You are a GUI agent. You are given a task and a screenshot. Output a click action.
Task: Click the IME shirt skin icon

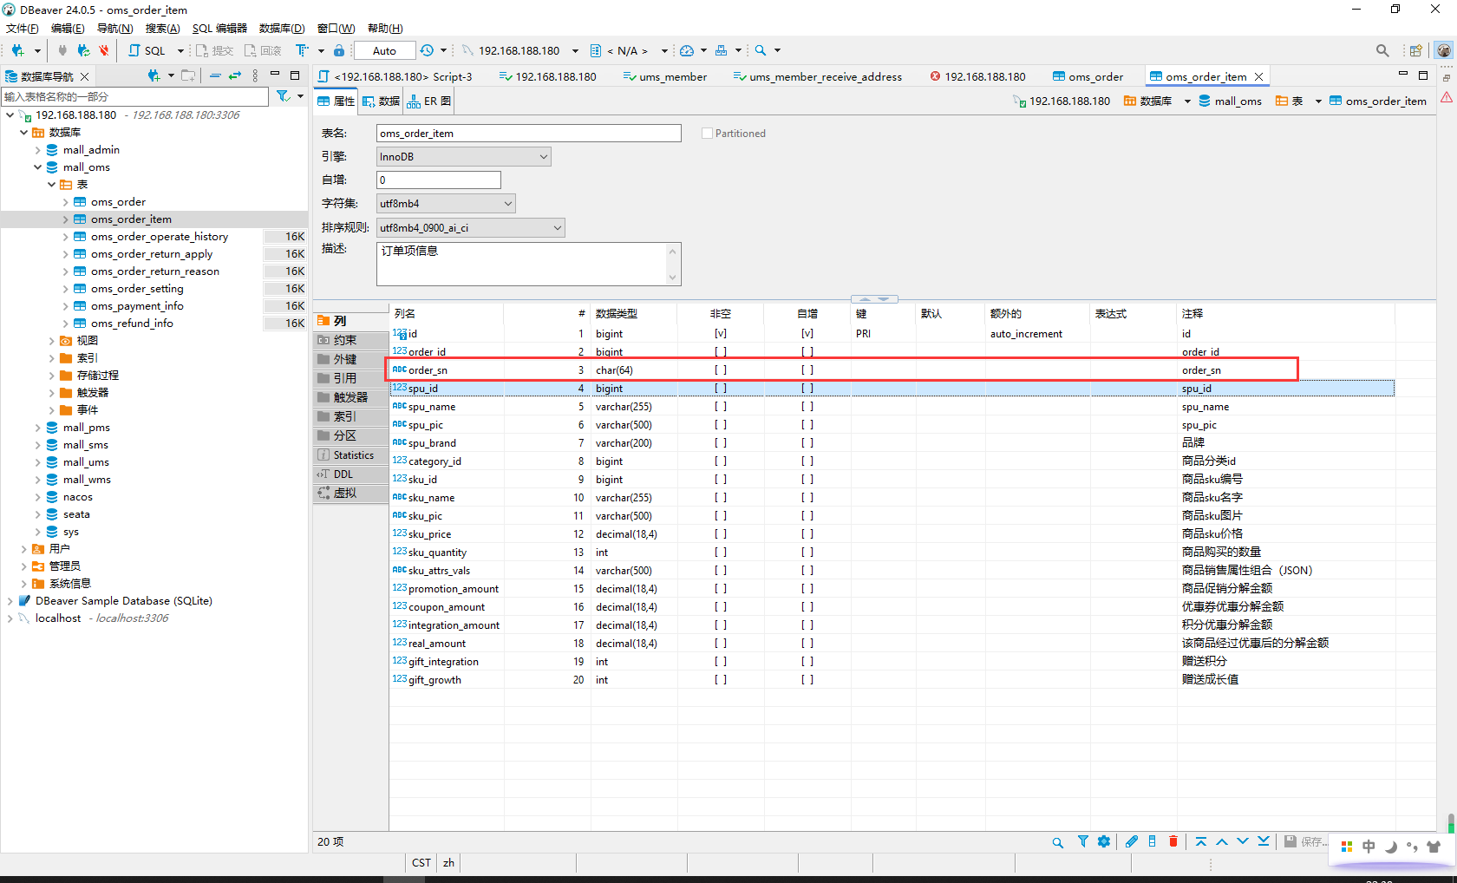point(1434,847)
